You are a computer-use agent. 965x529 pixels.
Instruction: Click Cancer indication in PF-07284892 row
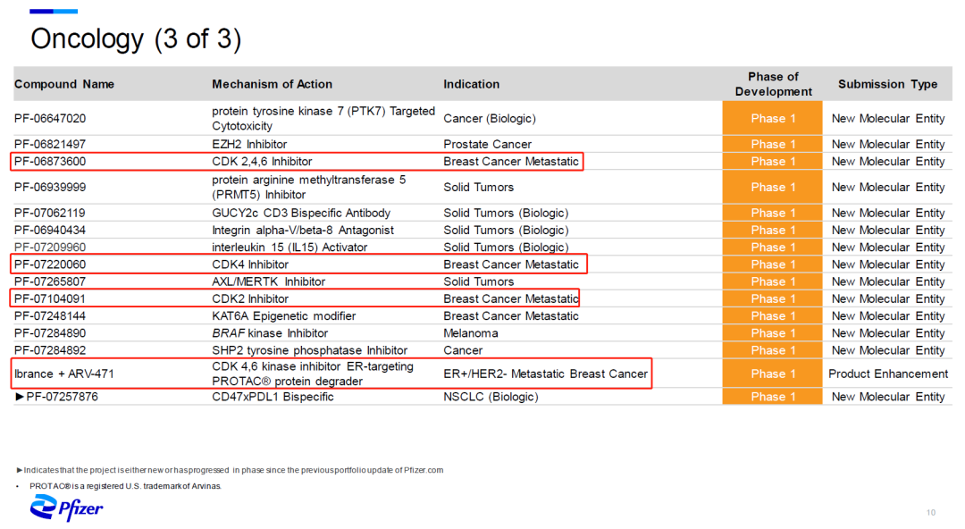(463, 350)
